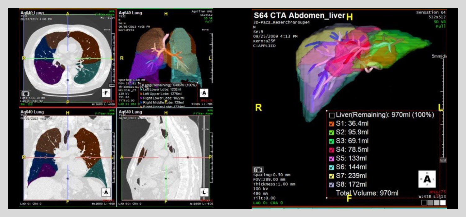Click the L orientation cube in the sagittal view
Image resolution: width=466 pixels, height=217 pixels.
click(204, 193)
